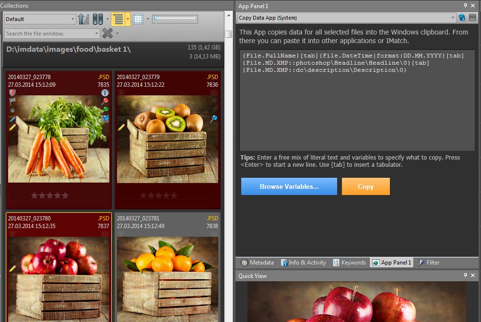Click the Collections panel title
Image resolution: width=481 pixels, height=322 pixels.
(14, 6)
